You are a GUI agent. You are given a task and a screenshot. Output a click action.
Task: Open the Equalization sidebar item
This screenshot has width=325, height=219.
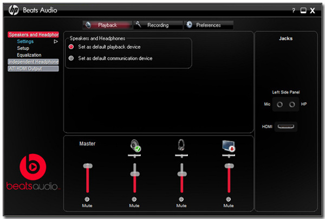[x=29, y=55]
